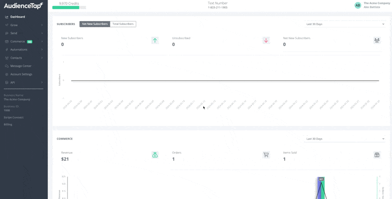The width and height of the screenshot is (392, 199).
Task: Click the Items Sold box icon
Action: pos(377,155)
